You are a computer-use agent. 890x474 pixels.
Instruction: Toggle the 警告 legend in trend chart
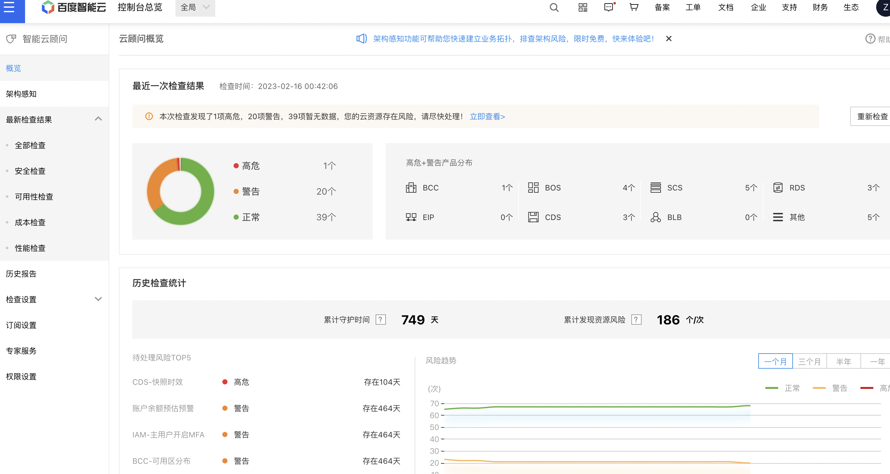click(x=830, y=388)
